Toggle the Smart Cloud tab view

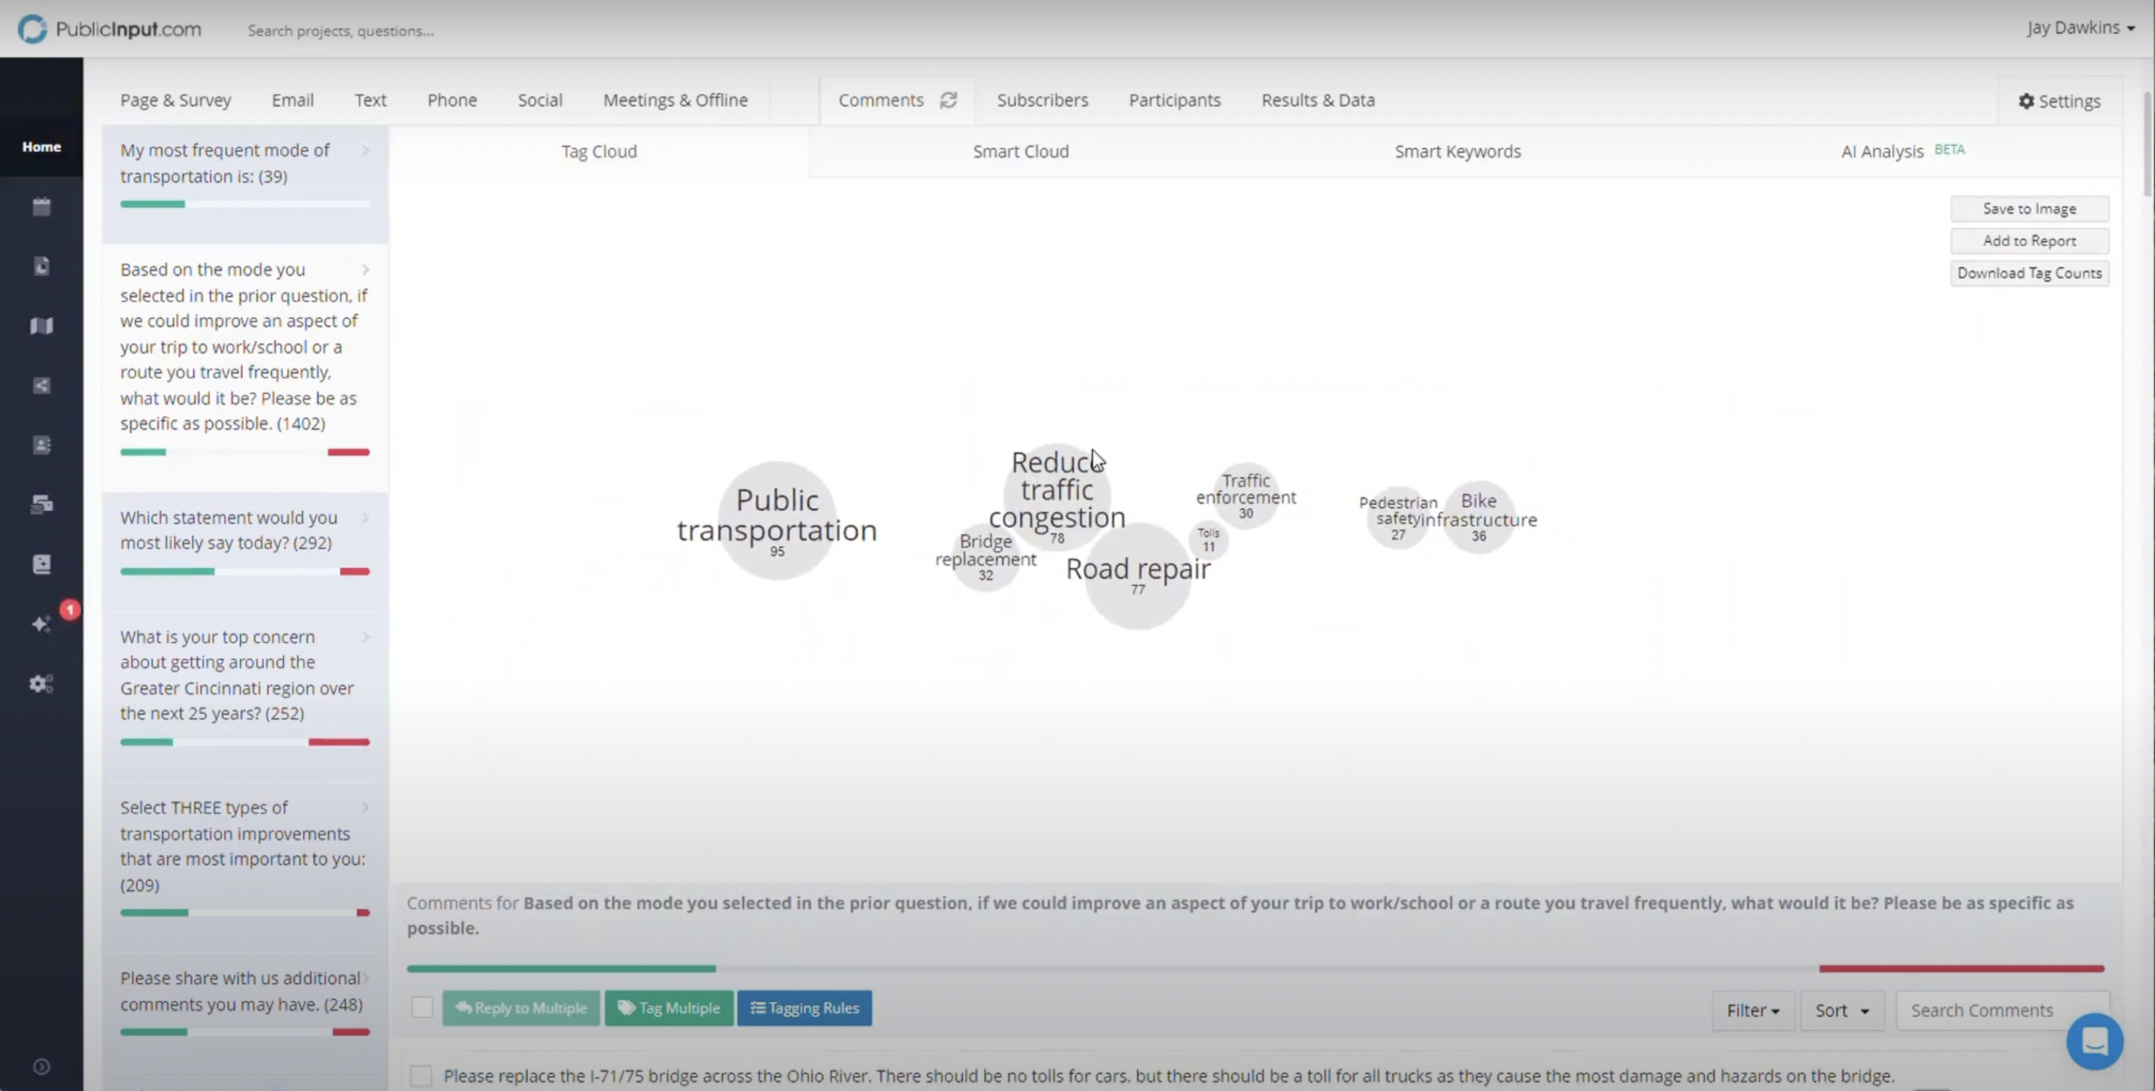click(x=1021, y=150)
